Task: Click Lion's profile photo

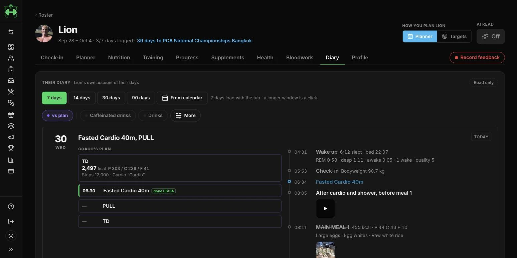Action: point(44,34)
